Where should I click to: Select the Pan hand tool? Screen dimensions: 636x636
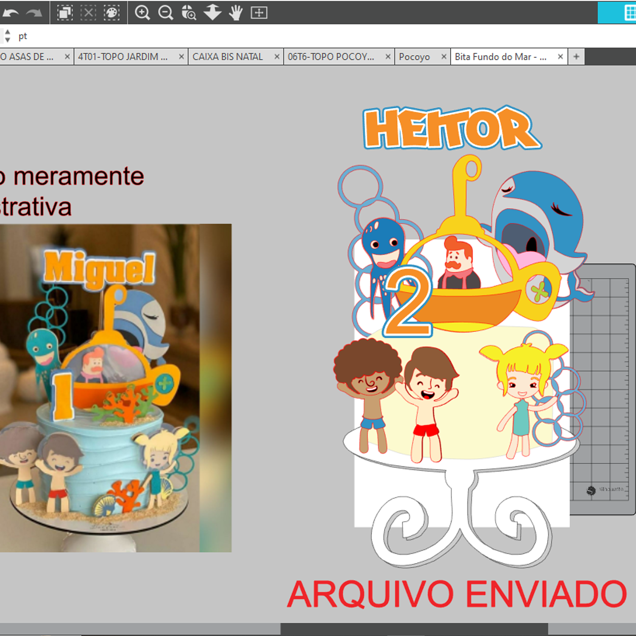[236, 13]
